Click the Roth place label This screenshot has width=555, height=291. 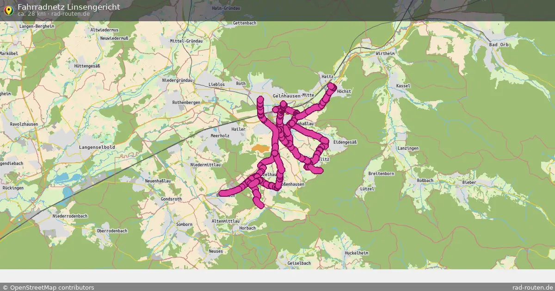tap(241, 84)
